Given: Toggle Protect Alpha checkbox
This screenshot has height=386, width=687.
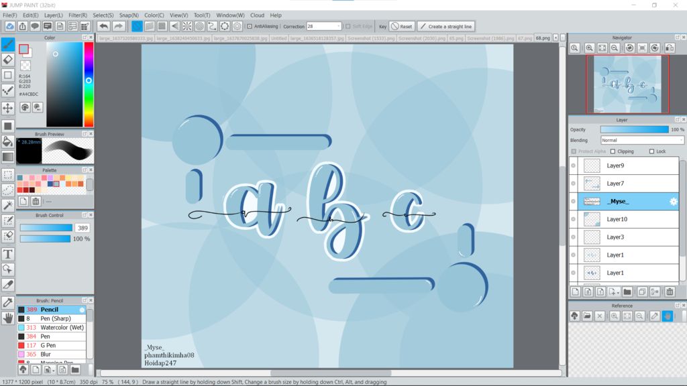Looking at the screenshot, I should pos(574,151).
